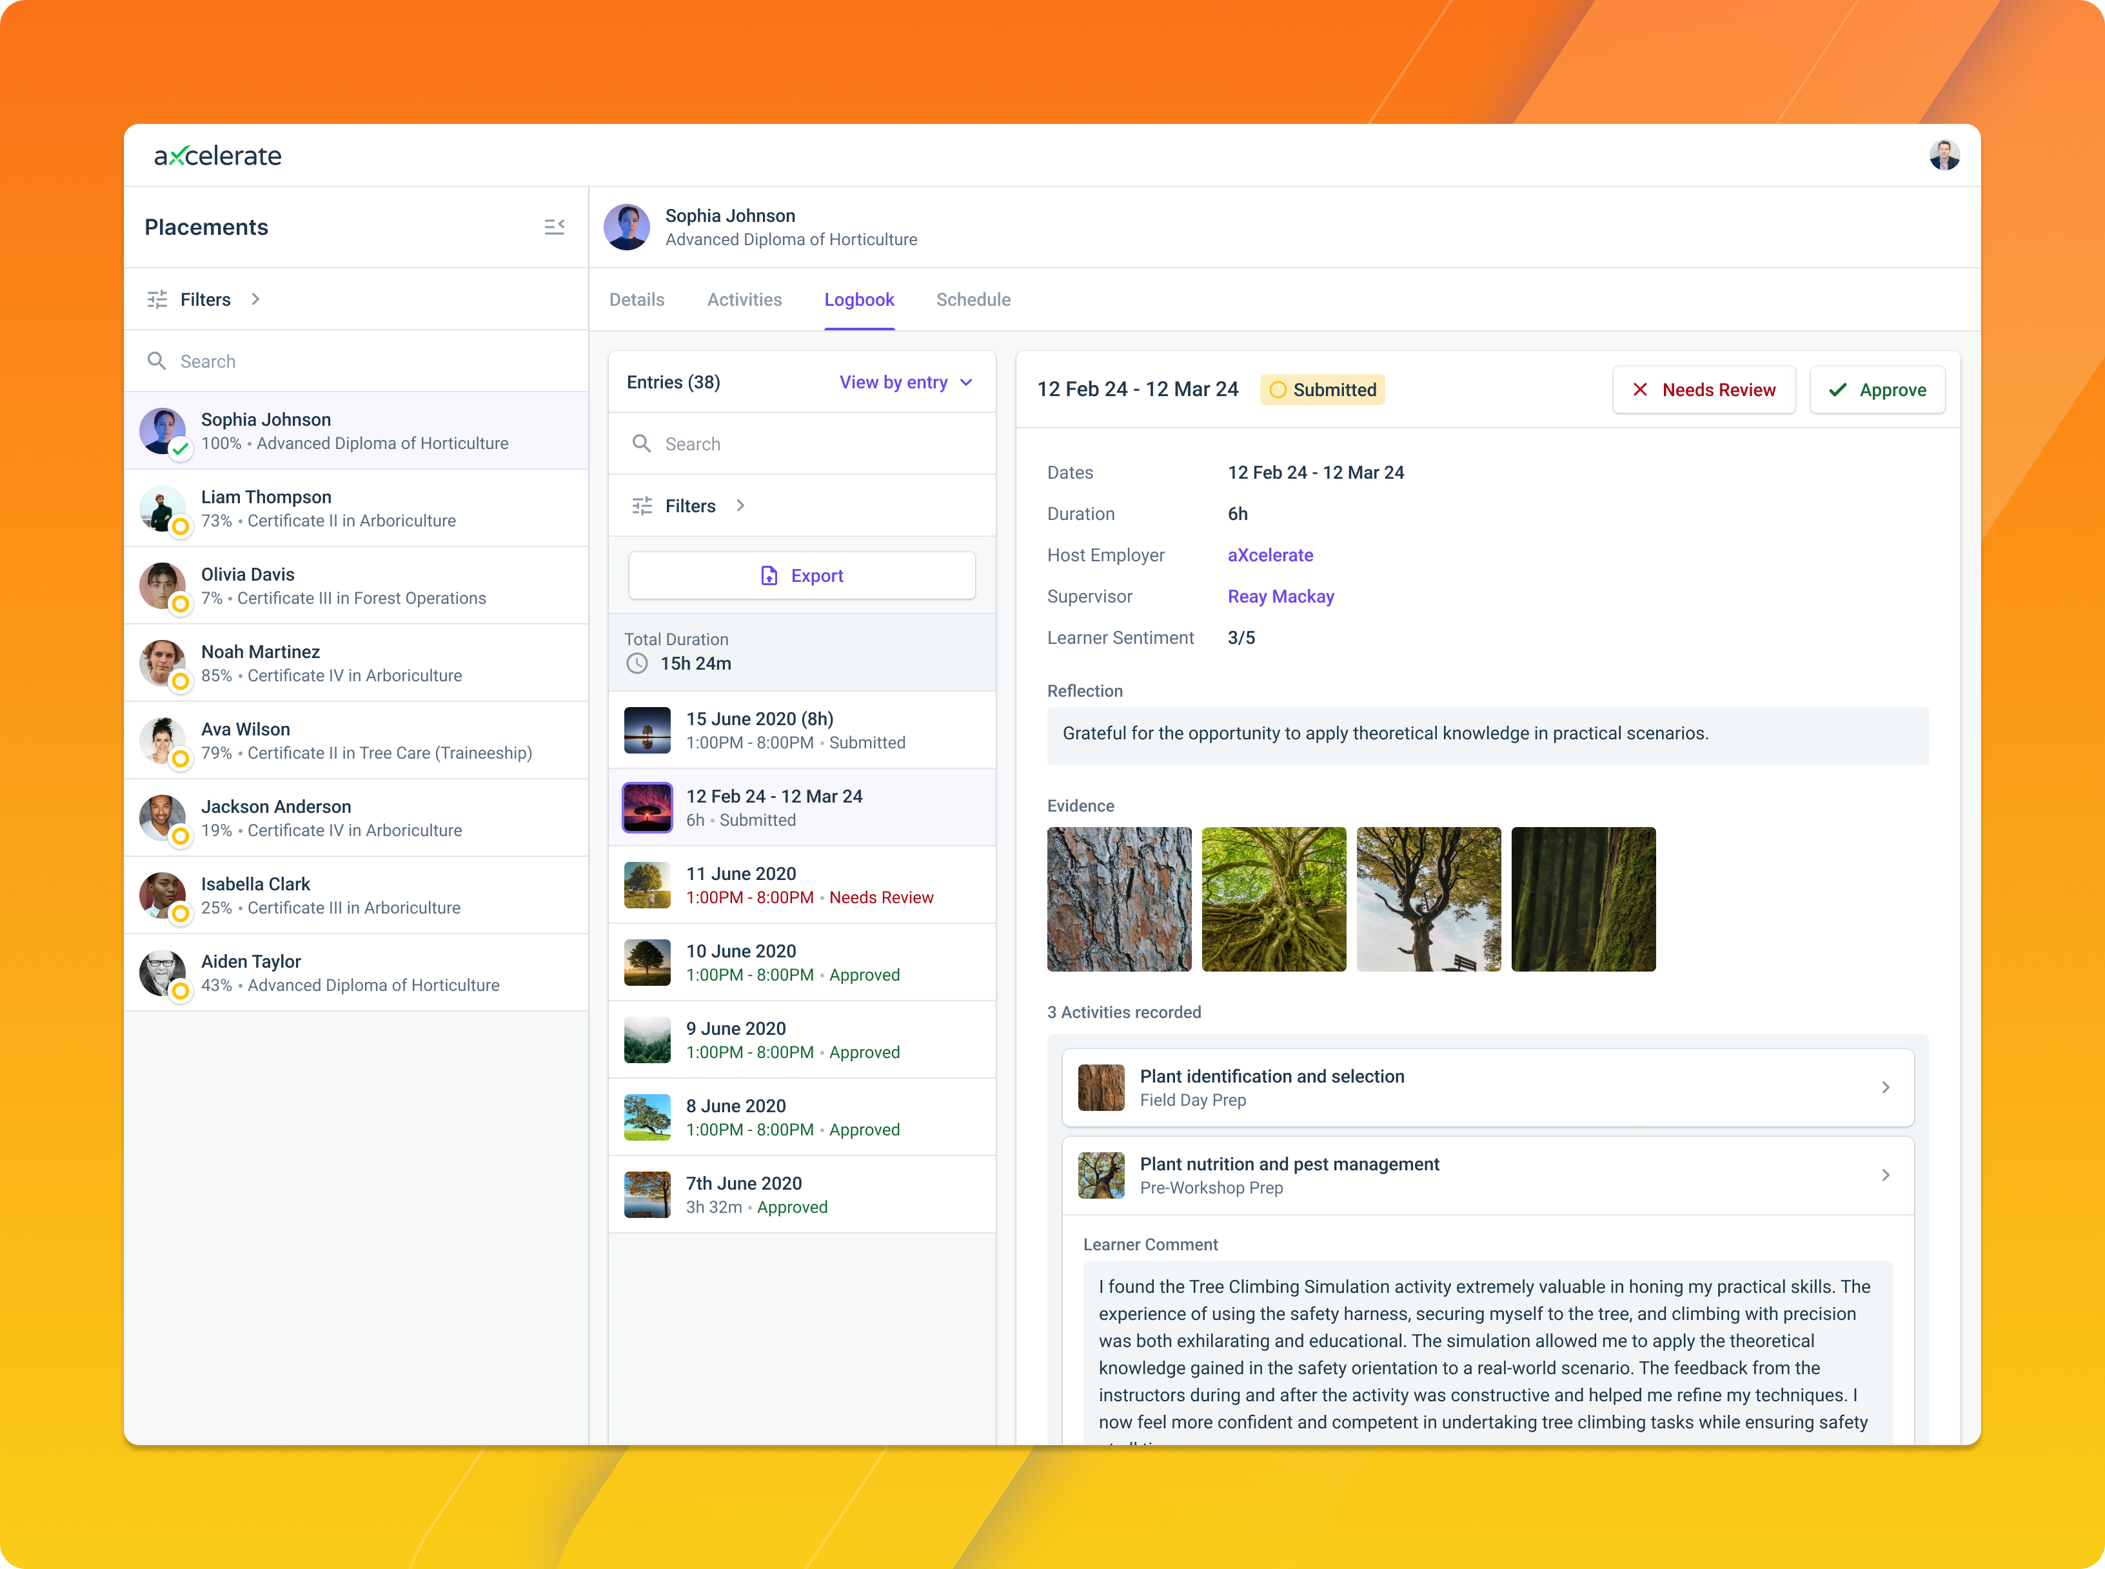Open the Schedule tab
This screenshot has height=1569, width=2105.
tap(973, 299)
